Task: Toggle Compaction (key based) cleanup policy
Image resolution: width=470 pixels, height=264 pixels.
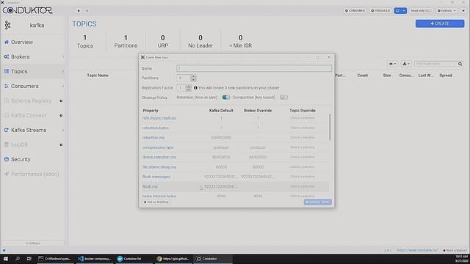Action: [284, 98]
